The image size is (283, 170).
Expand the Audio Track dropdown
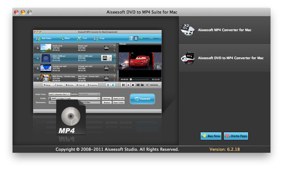69,94
